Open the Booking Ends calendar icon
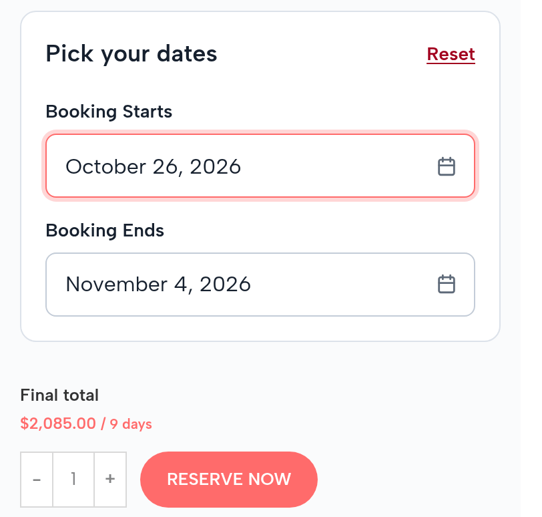 click(x=447, y=285)
